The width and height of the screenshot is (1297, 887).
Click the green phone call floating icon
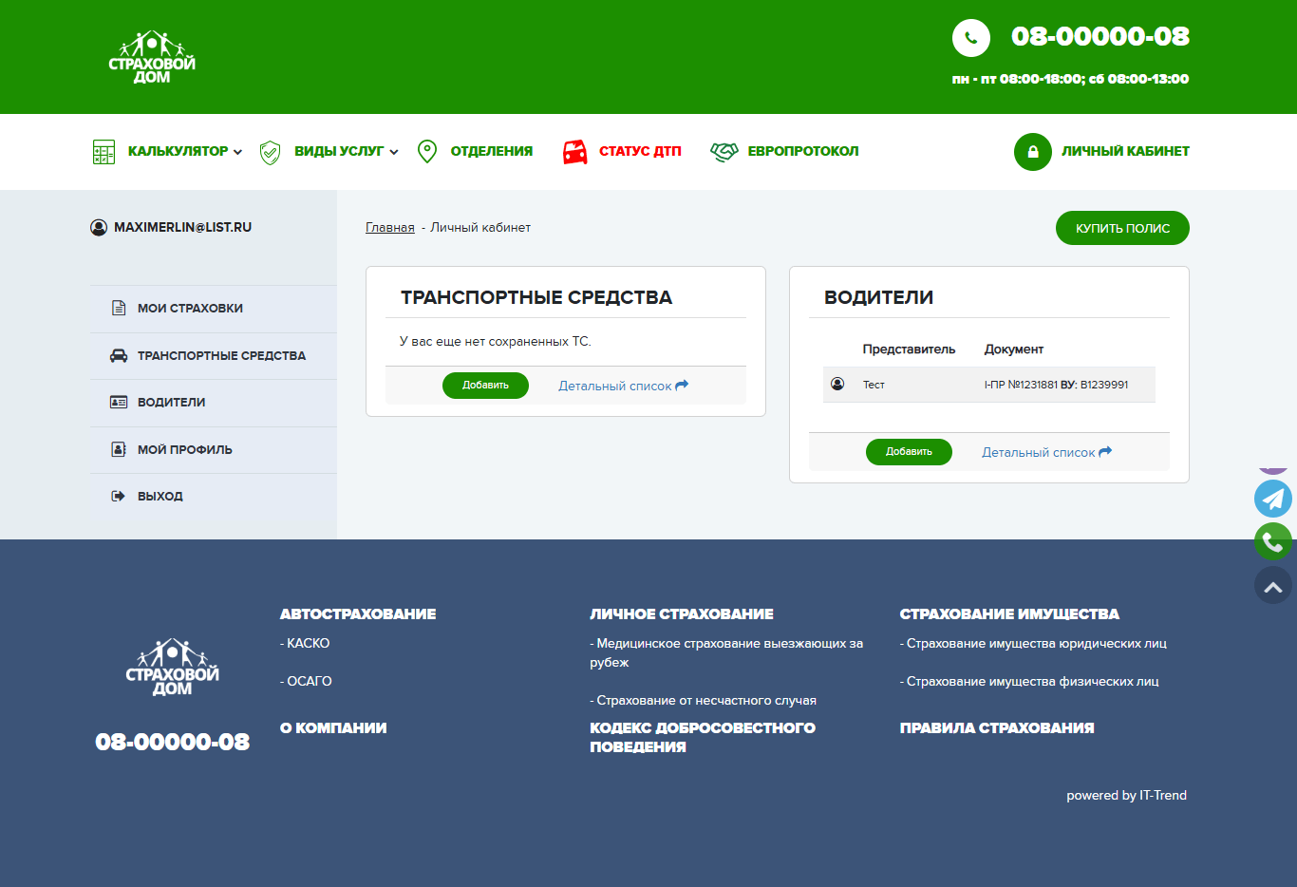(x=1273, y=542)
